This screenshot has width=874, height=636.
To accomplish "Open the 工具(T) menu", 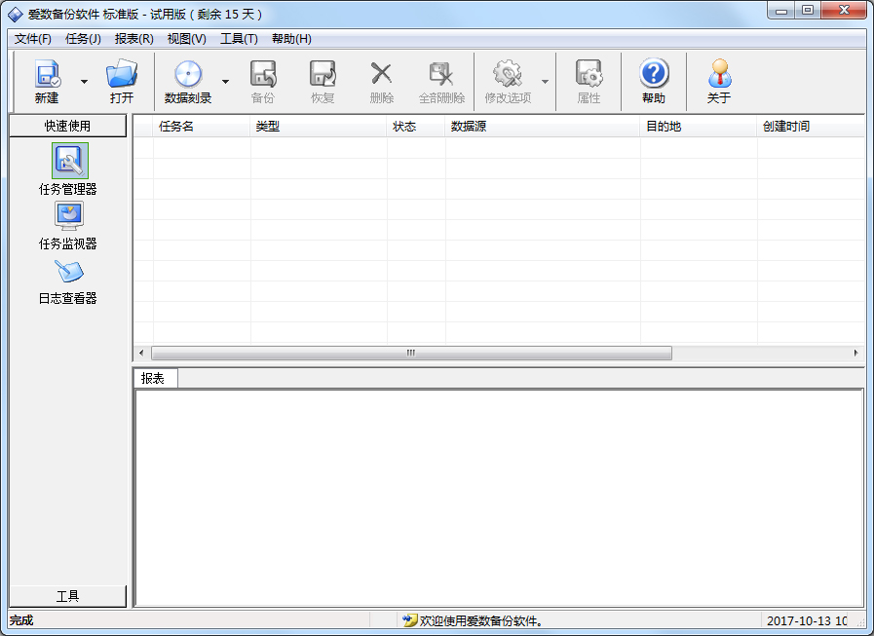I will pos(239,39).
